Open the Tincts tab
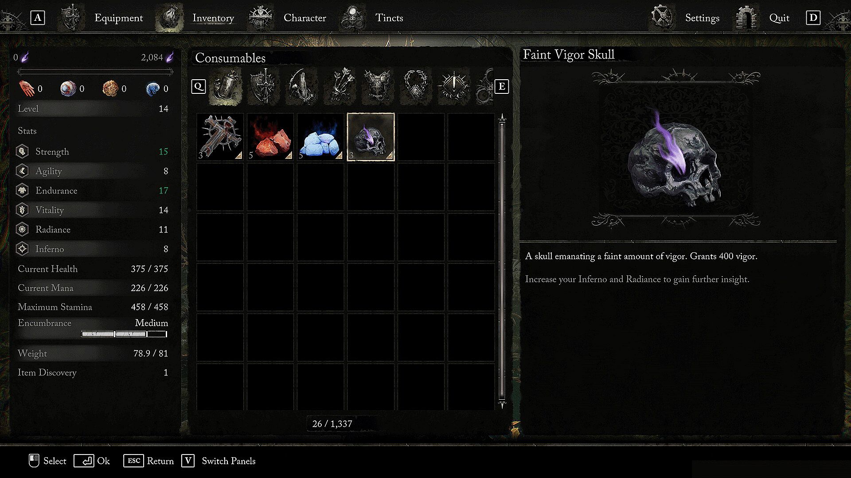This screenshot has height=478, width=851. tap(389, 18)
